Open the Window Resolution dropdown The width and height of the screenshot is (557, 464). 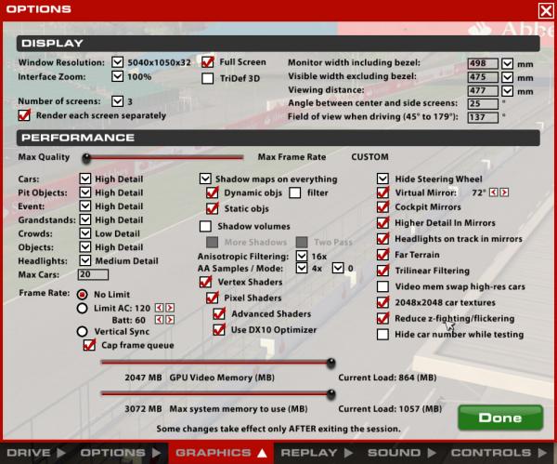point(117,62)
